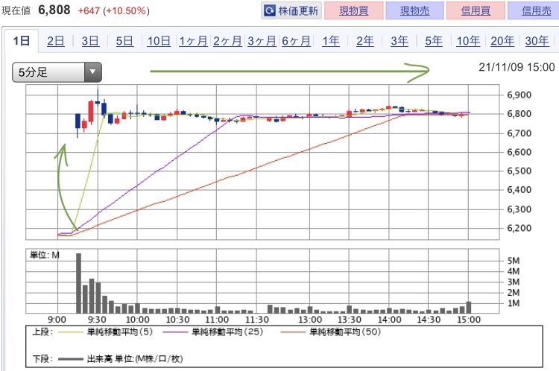View the 3年 chart range

pos(399,41)
